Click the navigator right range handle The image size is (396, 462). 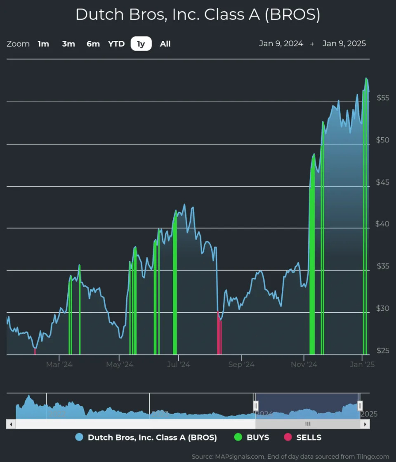pyautogui.click(x=360, y=406)
